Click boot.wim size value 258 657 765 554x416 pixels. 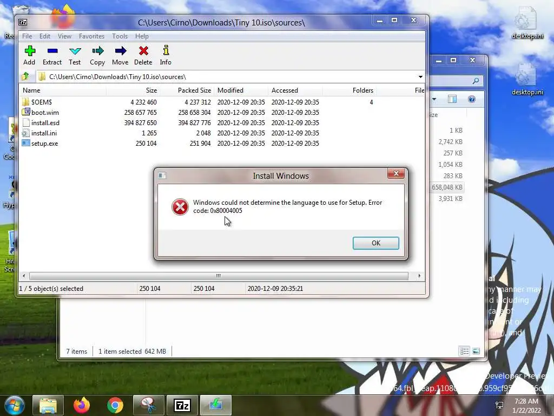(140, 113)
